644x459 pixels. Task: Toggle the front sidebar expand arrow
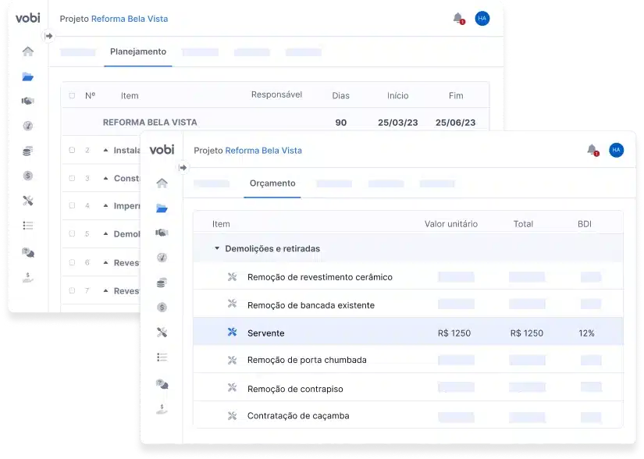coord(183,167)
